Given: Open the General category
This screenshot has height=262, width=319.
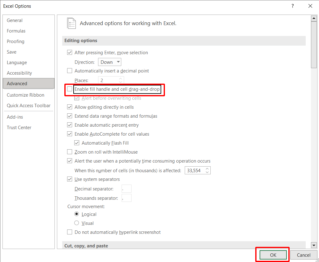Looking at the screenshot, I should pyautogui.click(x=28, y=20).
